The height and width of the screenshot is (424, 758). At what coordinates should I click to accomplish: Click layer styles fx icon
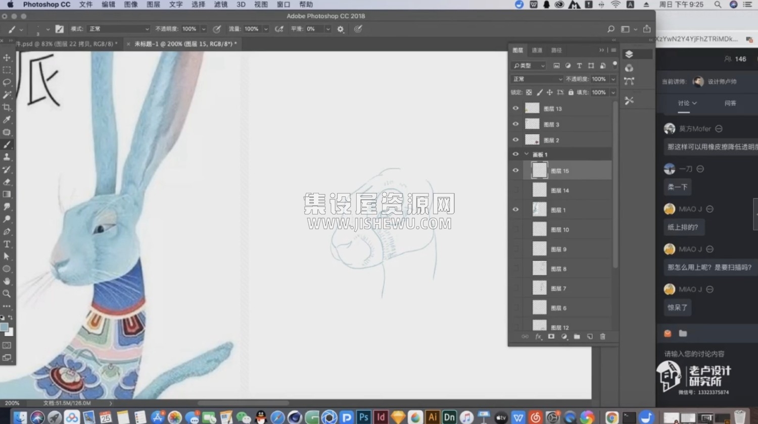(538, 337)
